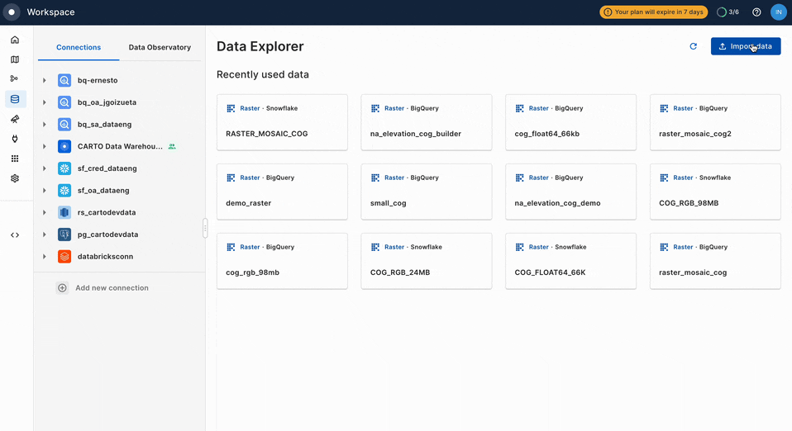The image size is (792, 431).
Task: Open Workflows icon in sidebar
Action: pos(15,79)
